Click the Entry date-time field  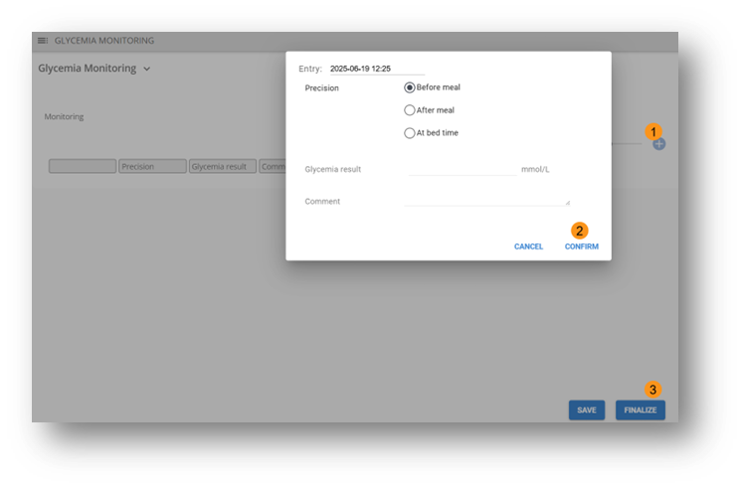[x=376, y=69]
